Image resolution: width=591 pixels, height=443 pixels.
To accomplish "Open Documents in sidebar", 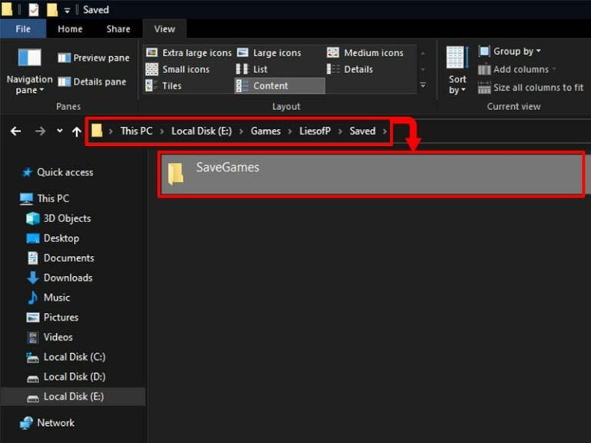I will point(61,258).
